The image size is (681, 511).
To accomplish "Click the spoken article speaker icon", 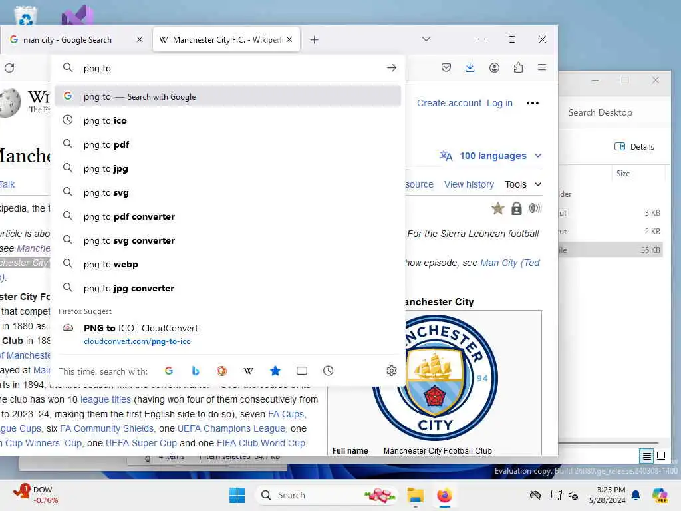I will pyautogui.click(x=535, y=208).
